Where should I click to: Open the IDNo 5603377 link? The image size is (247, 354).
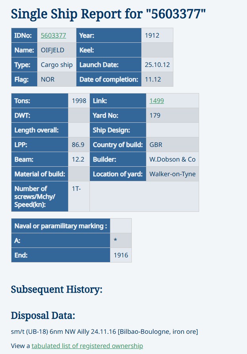click(x=53, y=36)
